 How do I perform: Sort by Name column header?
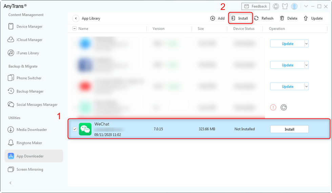[83, 28]
